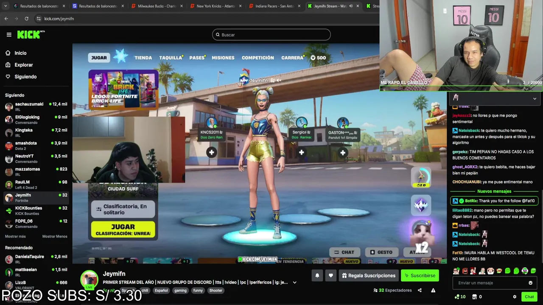Open the PASES tab in Fortnite

tap(197, 58)
